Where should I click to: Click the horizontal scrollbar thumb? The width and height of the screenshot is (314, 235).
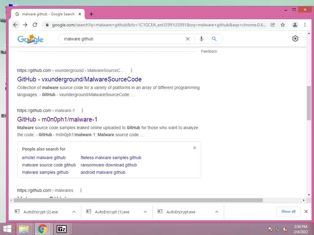(x=138, y=200)
